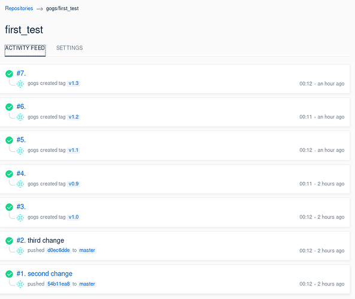Click the v1.2 tag badge
355x299 pixels.
click(x=74, y=117)
